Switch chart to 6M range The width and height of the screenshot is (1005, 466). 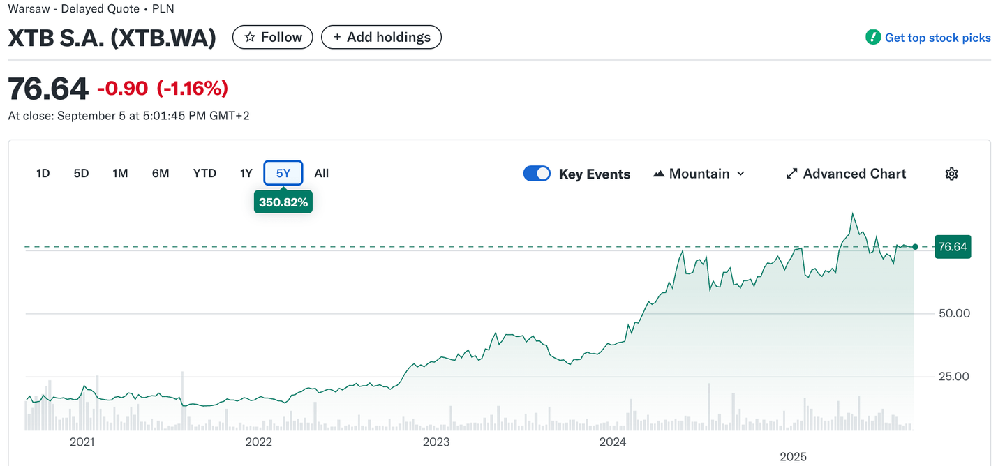[x=161, y=174]
